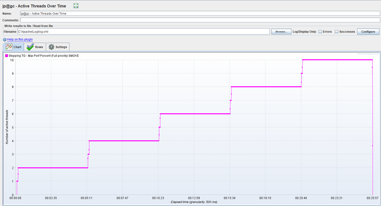The width and height of the screenshot is (381, 206).
Task: Focus the Name input field
Action: pyautogui.click(x=200, y=13)
